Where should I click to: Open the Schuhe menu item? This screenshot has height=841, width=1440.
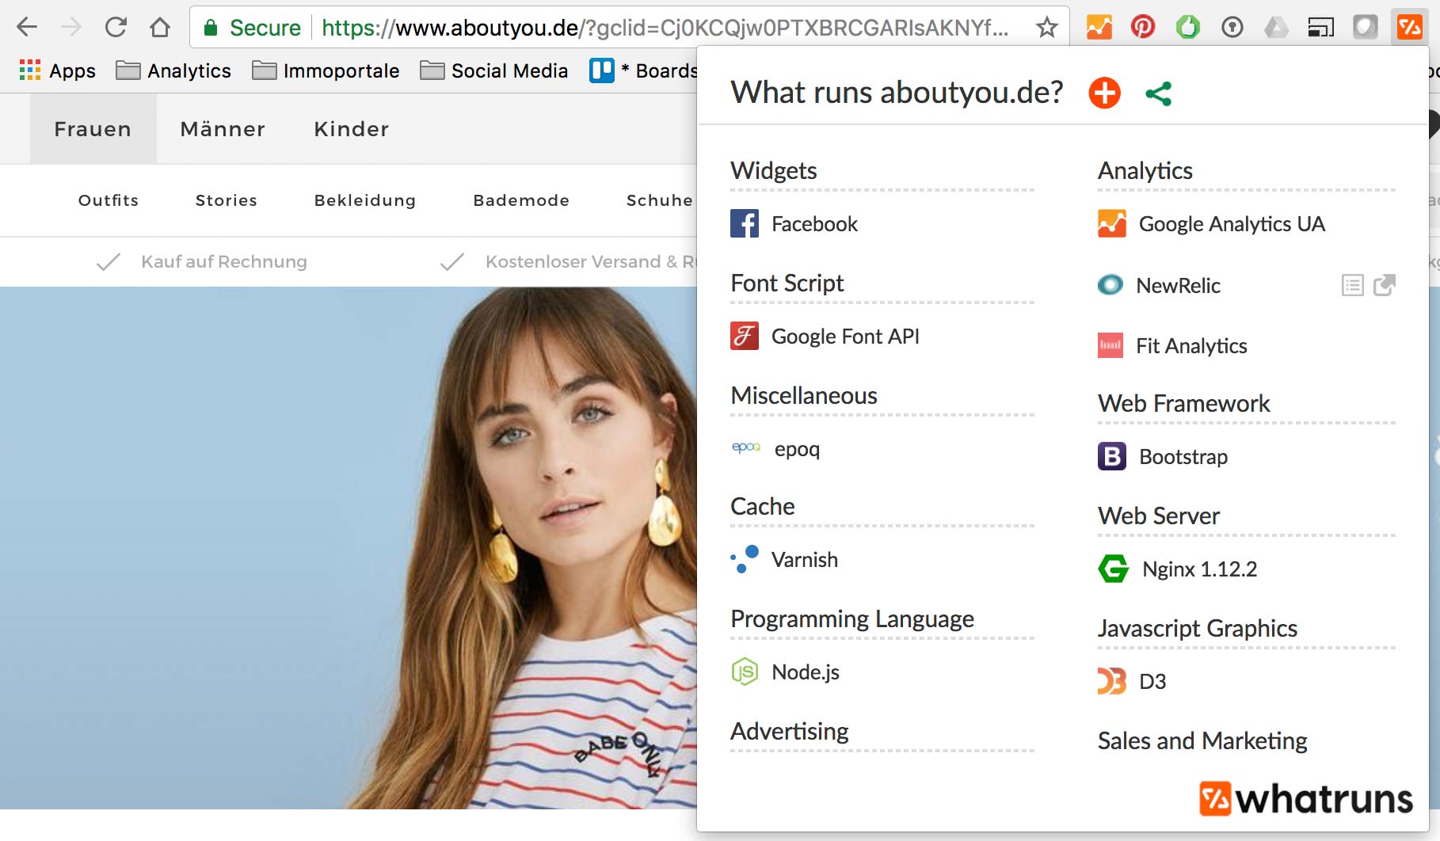(x=660, y=200)
